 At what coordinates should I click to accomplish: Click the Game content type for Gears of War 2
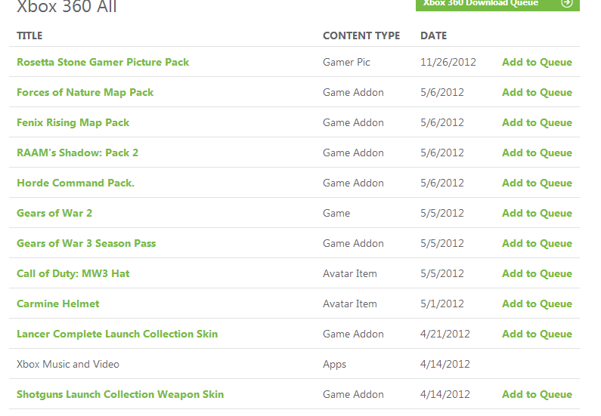click(x=336, y=213)
